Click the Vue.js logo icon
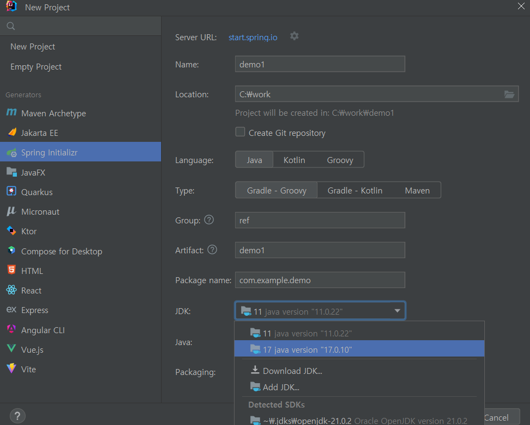 point(11,349)
